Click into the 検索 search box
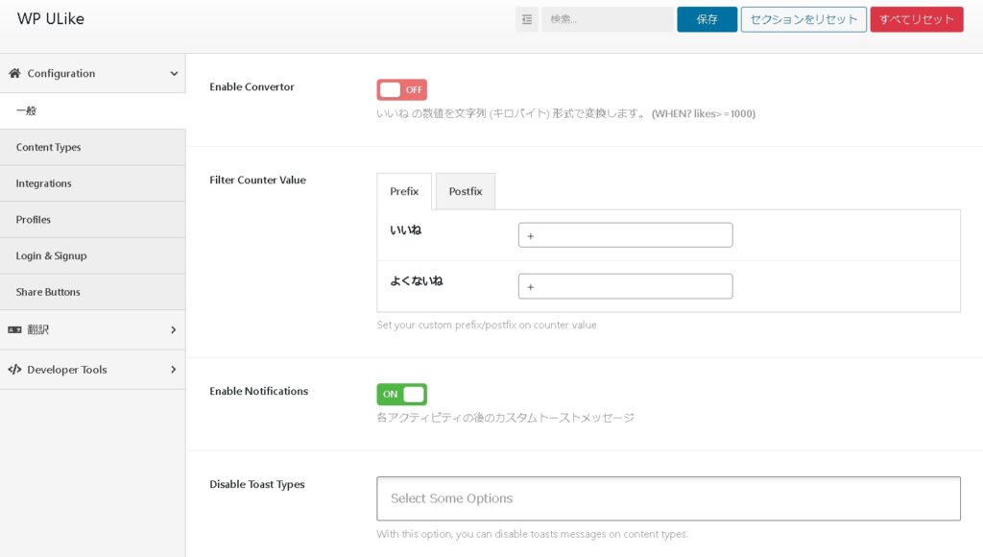 tap(607, 19)
